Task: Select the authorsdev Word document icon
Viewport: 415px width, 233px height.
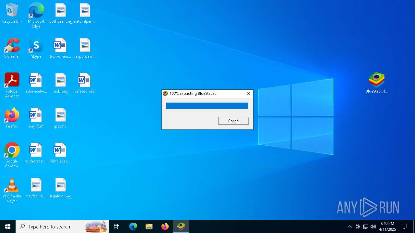Action: point(36,153)
